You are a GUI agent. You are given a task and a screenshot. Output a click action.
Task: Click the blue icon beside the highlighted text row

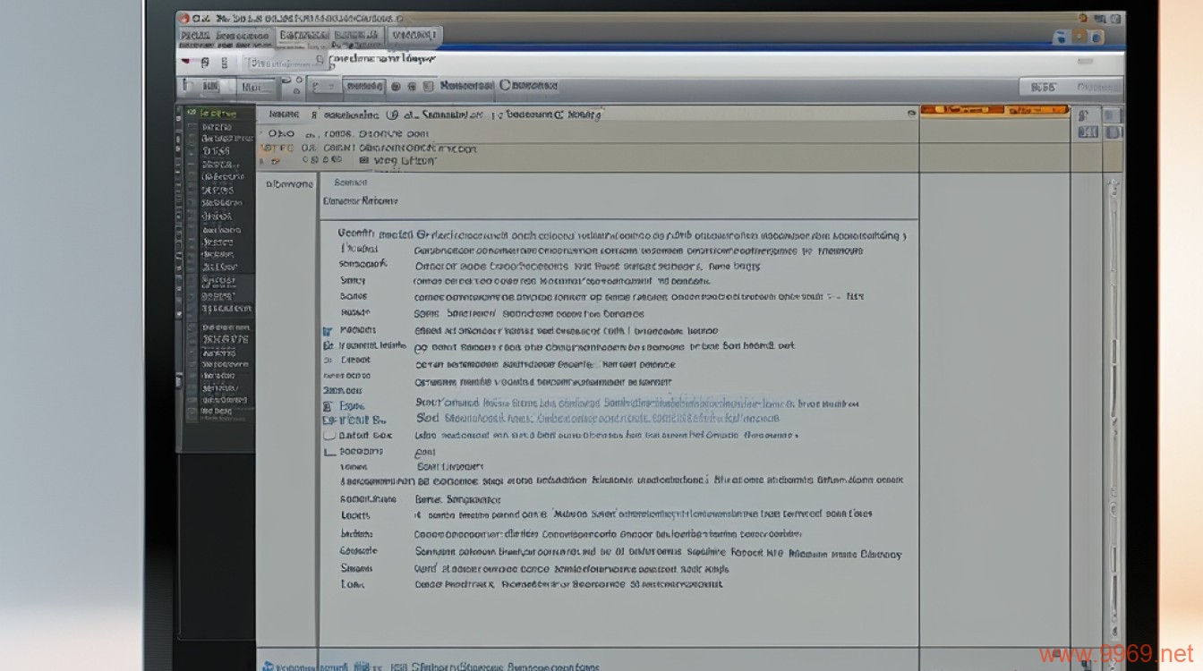coord(328,405)
